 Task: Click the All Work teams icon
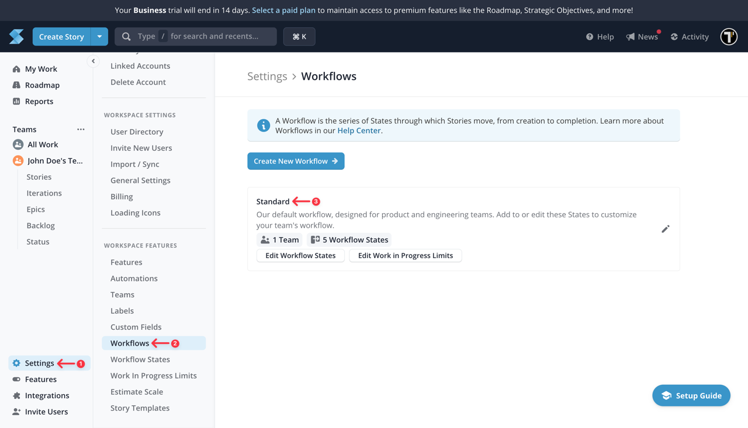18,144
